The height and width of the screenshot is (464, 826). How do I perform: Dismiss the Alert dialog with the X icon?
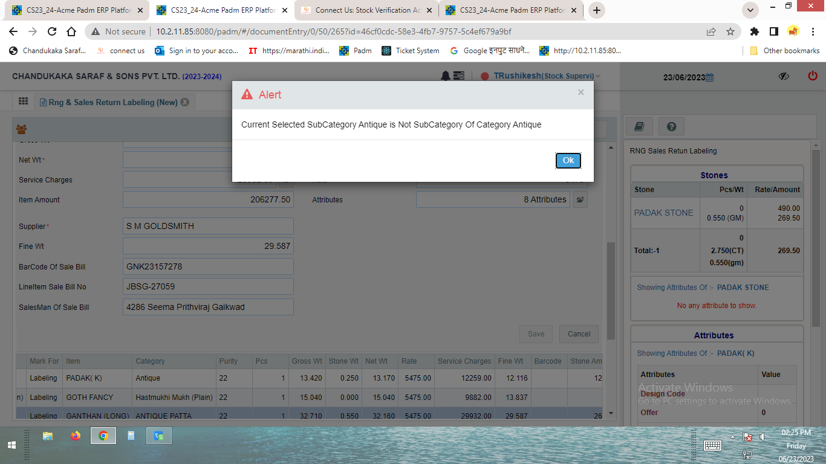click(581, 92)
